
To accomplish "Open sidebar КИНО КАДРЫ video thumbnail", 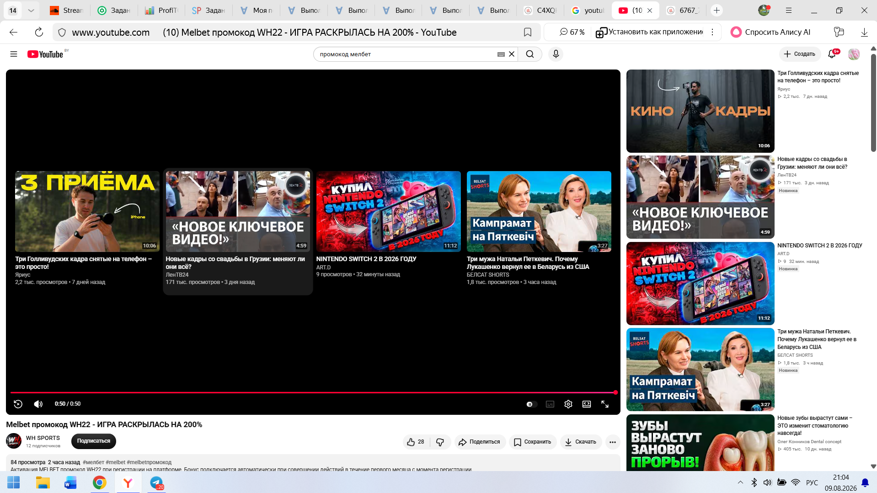I will coord(701,111).
